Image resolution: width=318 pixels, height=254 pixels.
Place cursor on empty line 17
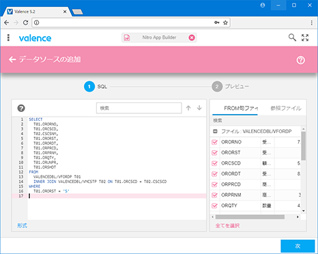tap(117, 196)
